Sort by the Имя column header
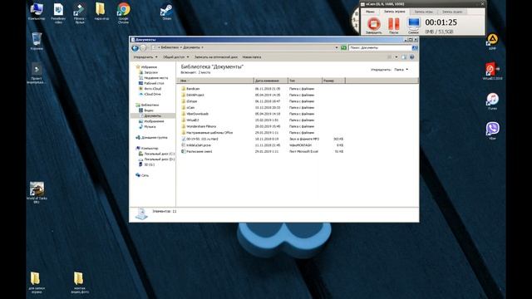532x299 pixels. [215, 81]
